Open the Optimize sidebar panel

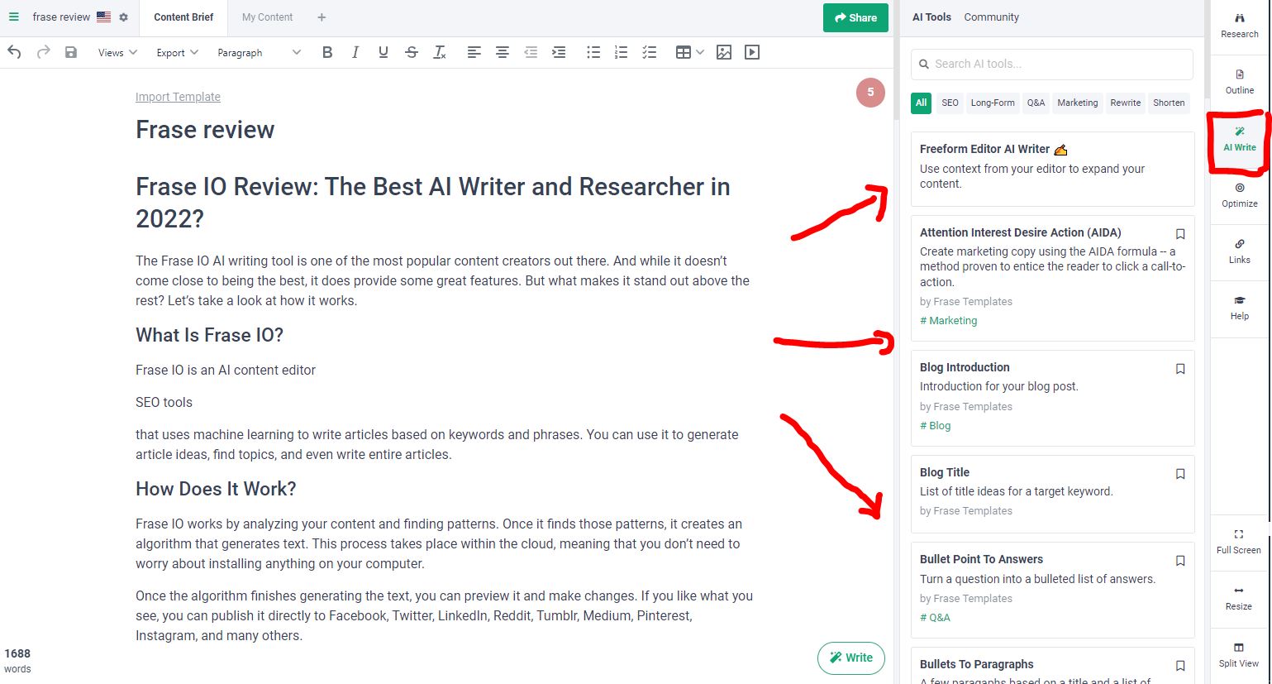coord(1240,195)
